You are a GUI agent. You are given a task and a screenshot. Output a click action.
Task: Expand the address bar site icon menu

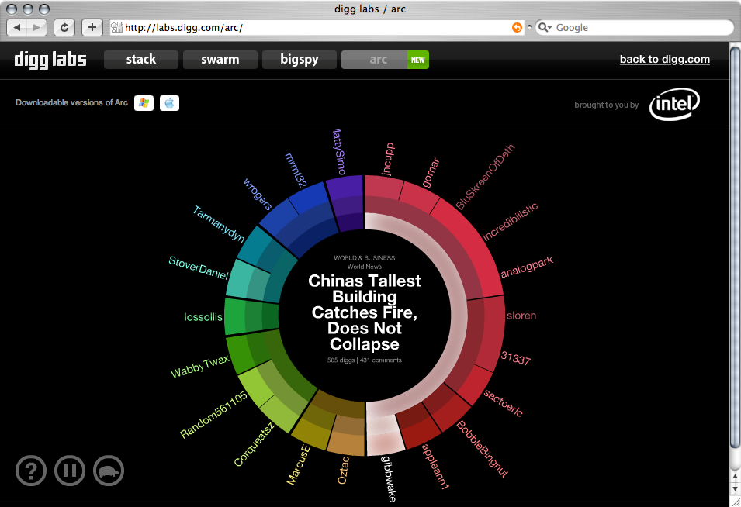116,27
